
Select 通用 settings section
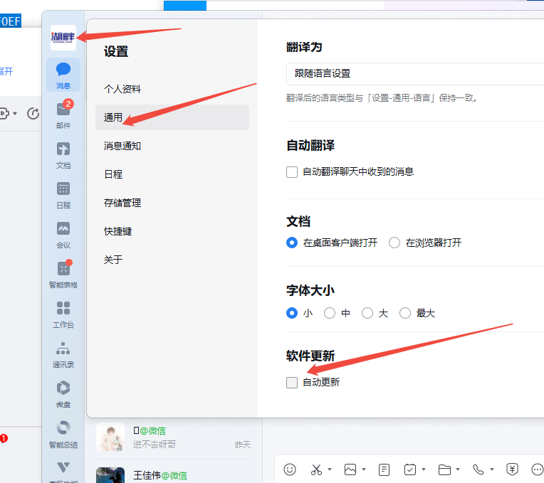[172, 117]
